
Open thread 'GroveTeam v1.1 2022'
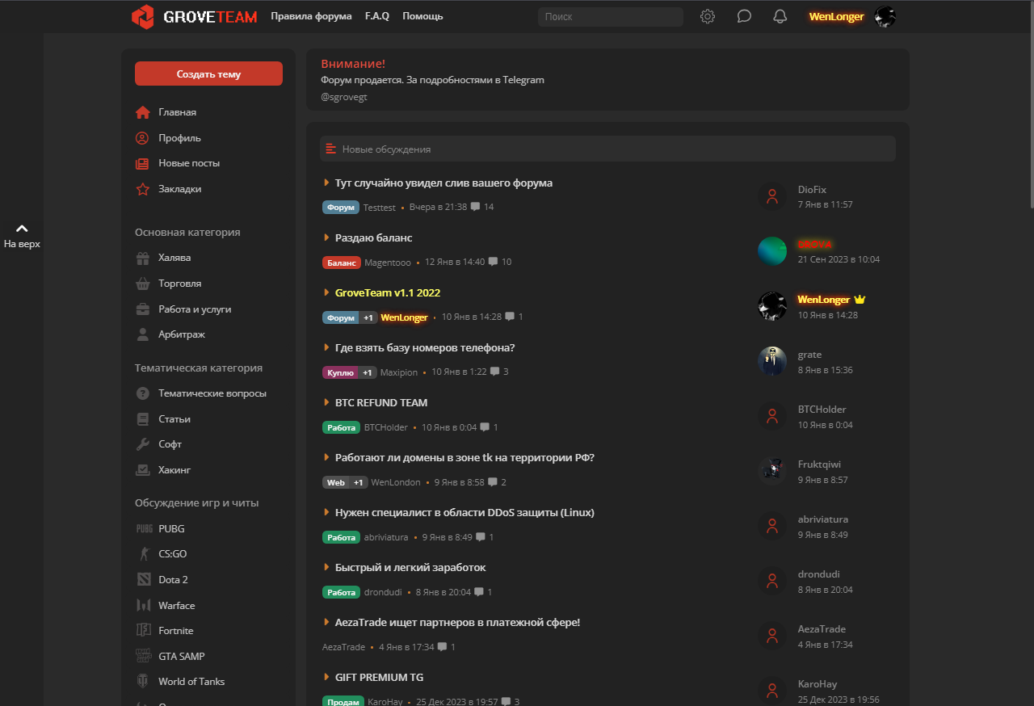(387, 292)
